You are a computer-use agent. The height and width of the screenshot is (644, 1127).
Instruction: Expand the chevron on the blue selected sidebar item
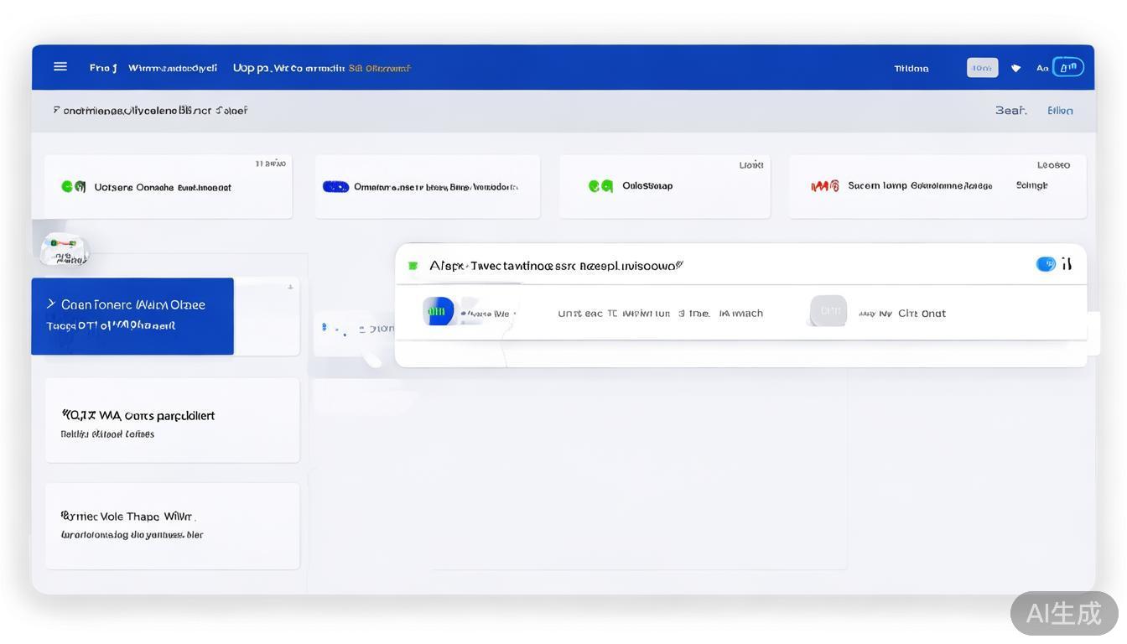click(51, 304)
